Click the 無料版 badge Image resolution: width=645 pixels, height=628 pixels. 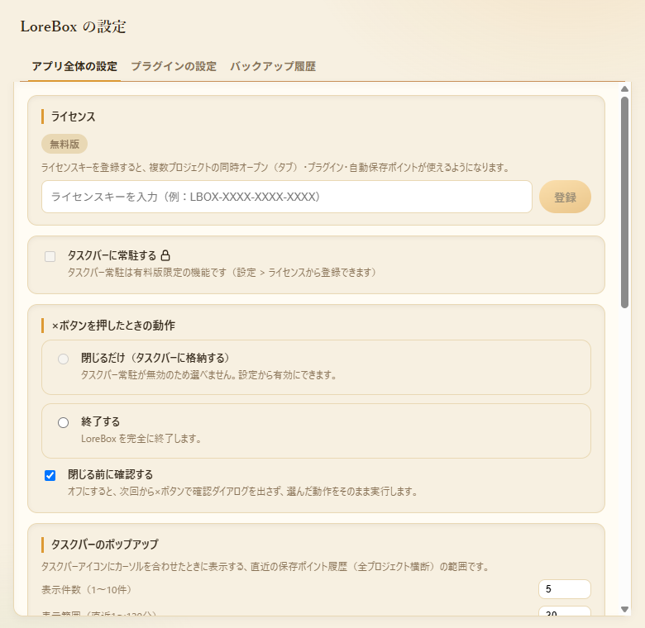[x=64, y=144]
